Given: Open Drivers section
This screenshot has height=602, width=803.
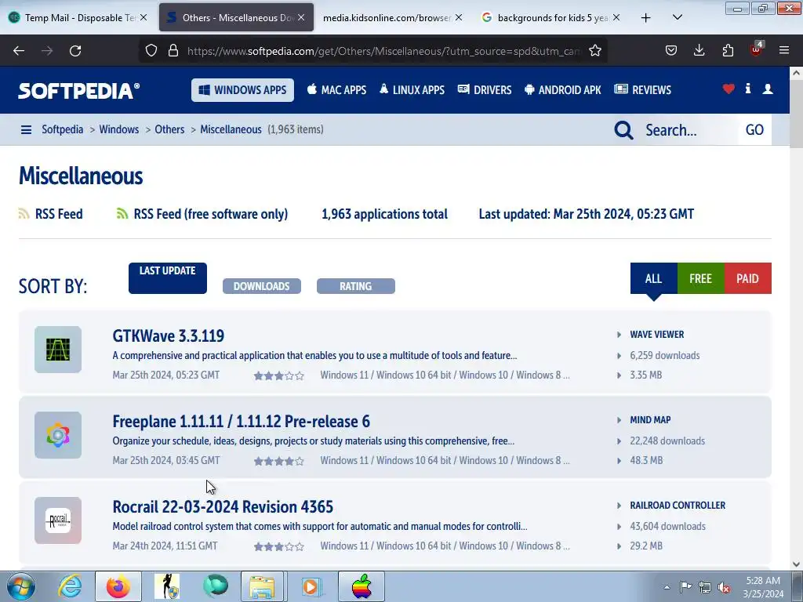Looking at the screenshot, I should [x=485, y=90].
